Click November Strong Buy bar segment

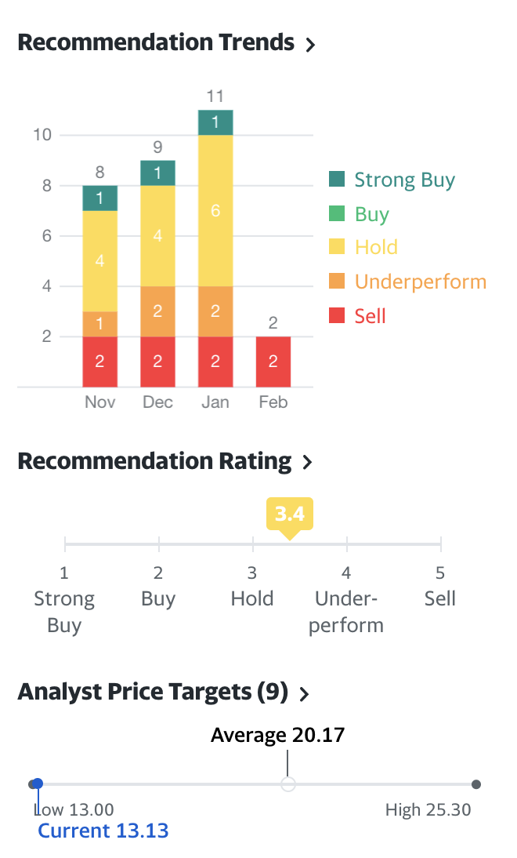(x=99, y=198)
